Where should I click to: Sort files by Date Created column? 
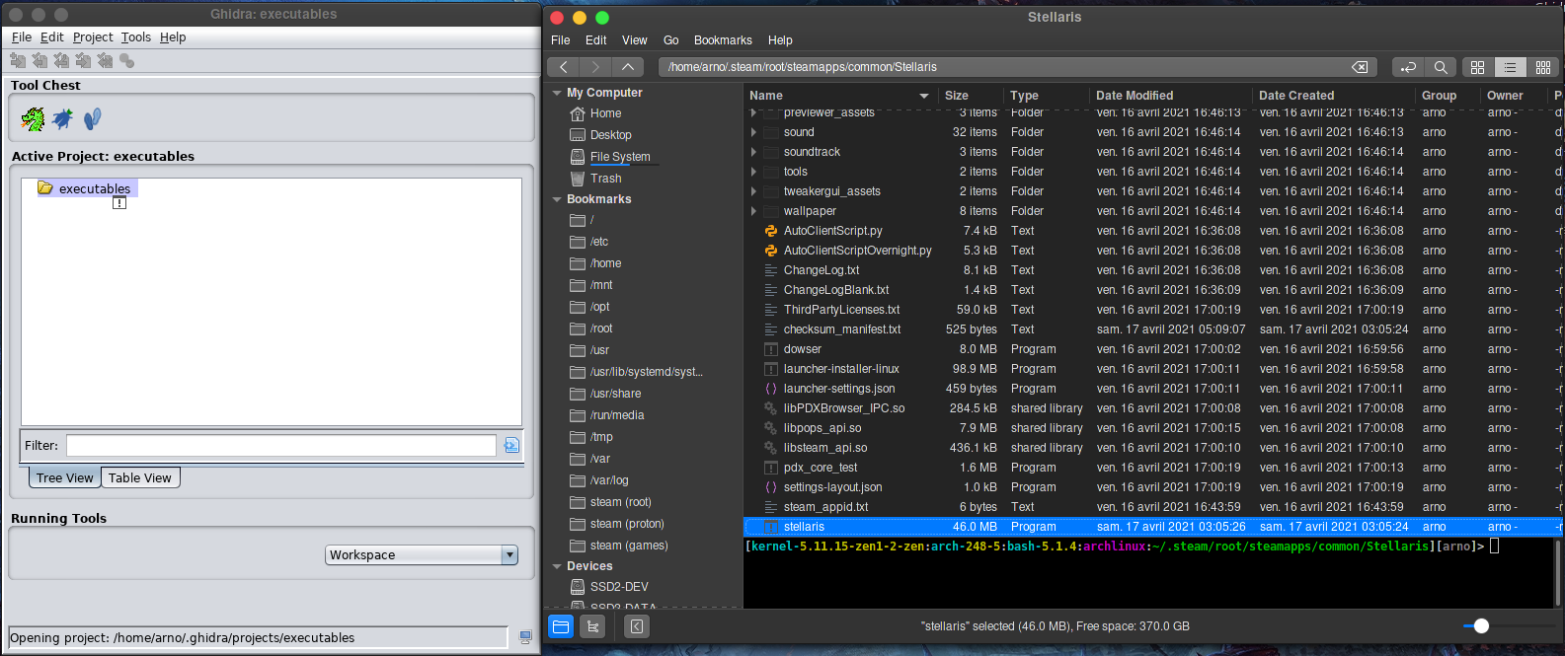point(1333,96)
